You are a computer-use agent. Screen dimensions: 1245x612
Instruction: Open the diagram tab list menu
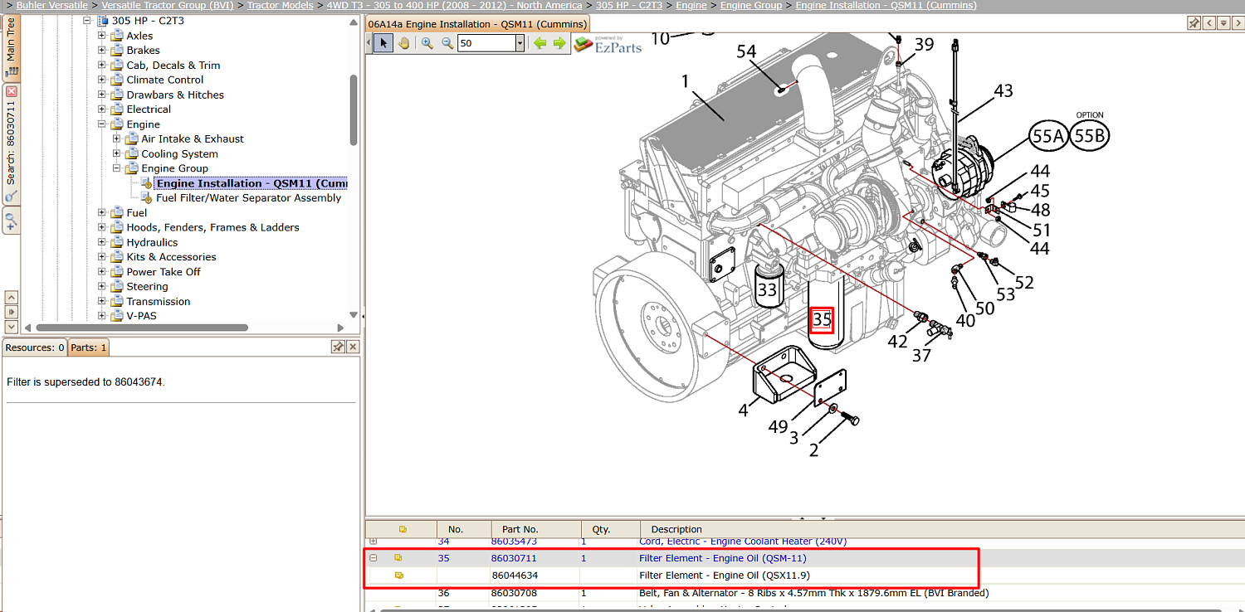coord(1223,23)
